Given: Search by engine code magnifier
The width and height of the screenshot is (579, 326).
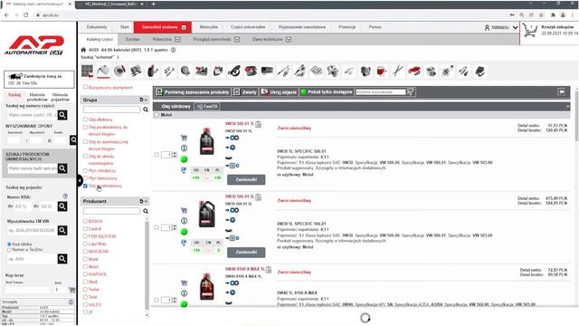Looking at the screenshot, I should pyautogui.click(x=62, y=259).
